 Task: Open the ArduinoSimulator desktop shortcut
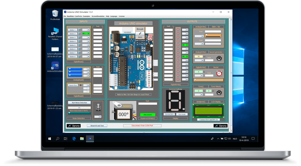[55, 67]
